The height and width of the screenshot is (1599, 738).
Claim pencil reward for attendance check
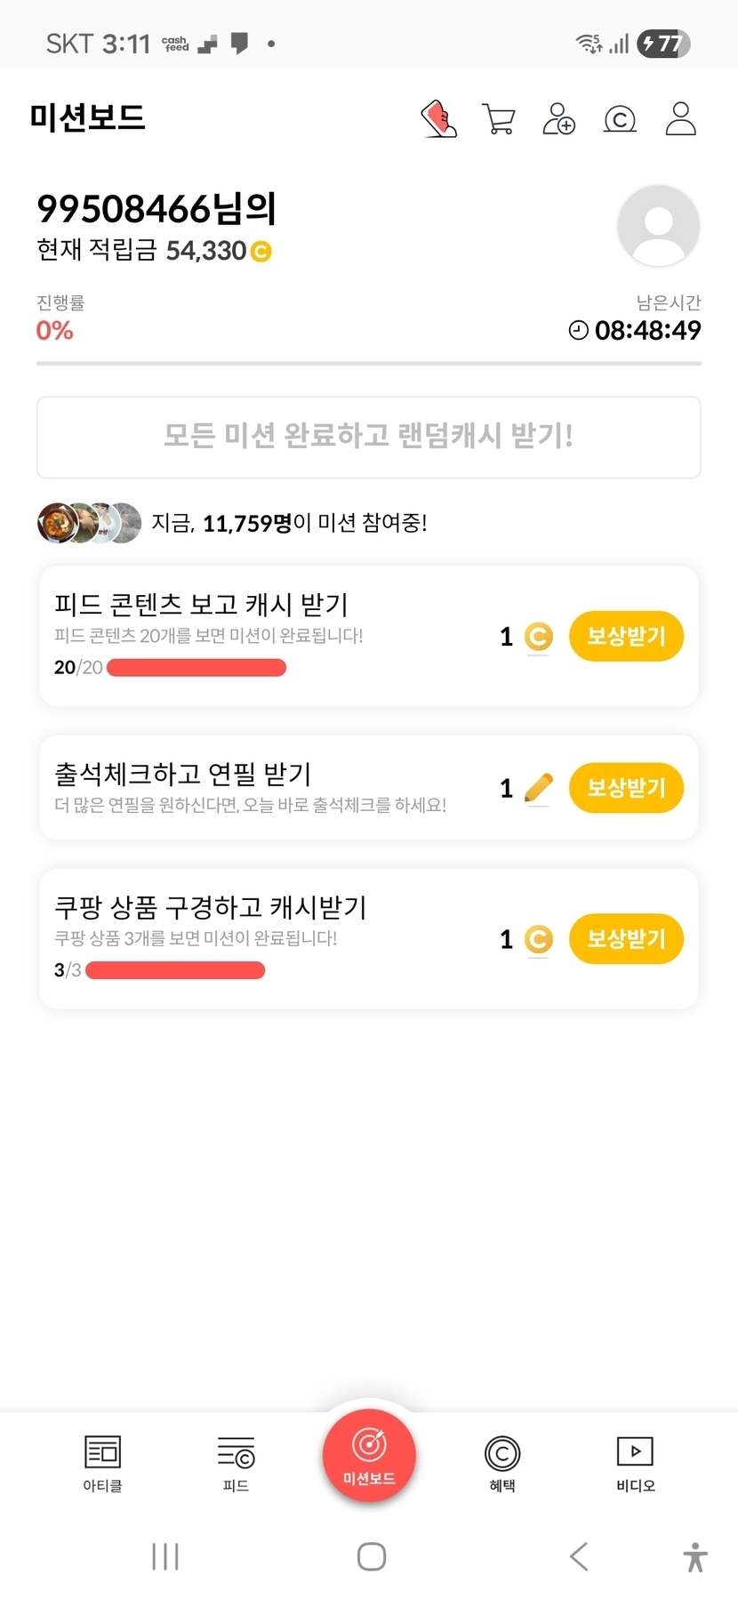pyautogui.click(x=626, y=787)
